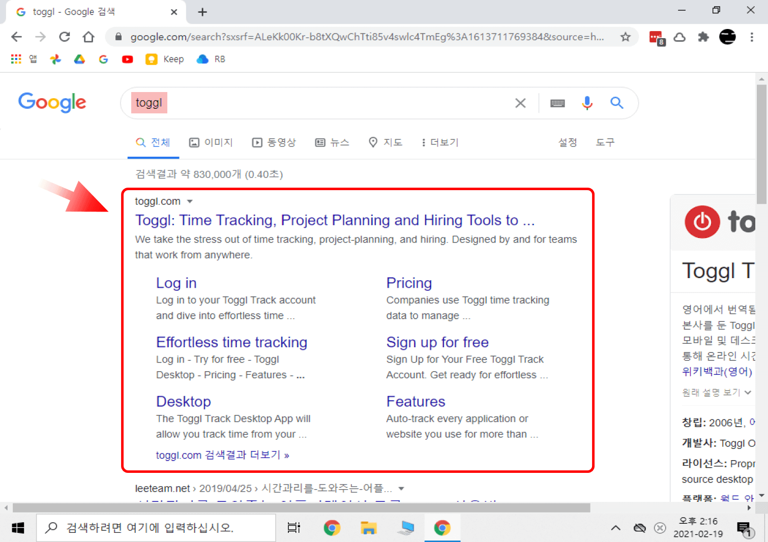768x542 pixels.
Task: Open 도구 search tools
Action: tap(605, 142)
